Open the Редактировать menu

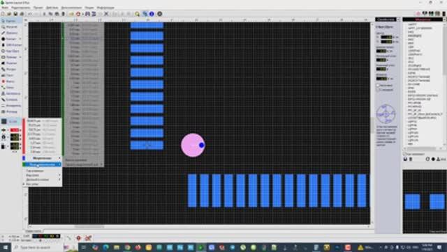pyautogui.click(x=20, y=8)
